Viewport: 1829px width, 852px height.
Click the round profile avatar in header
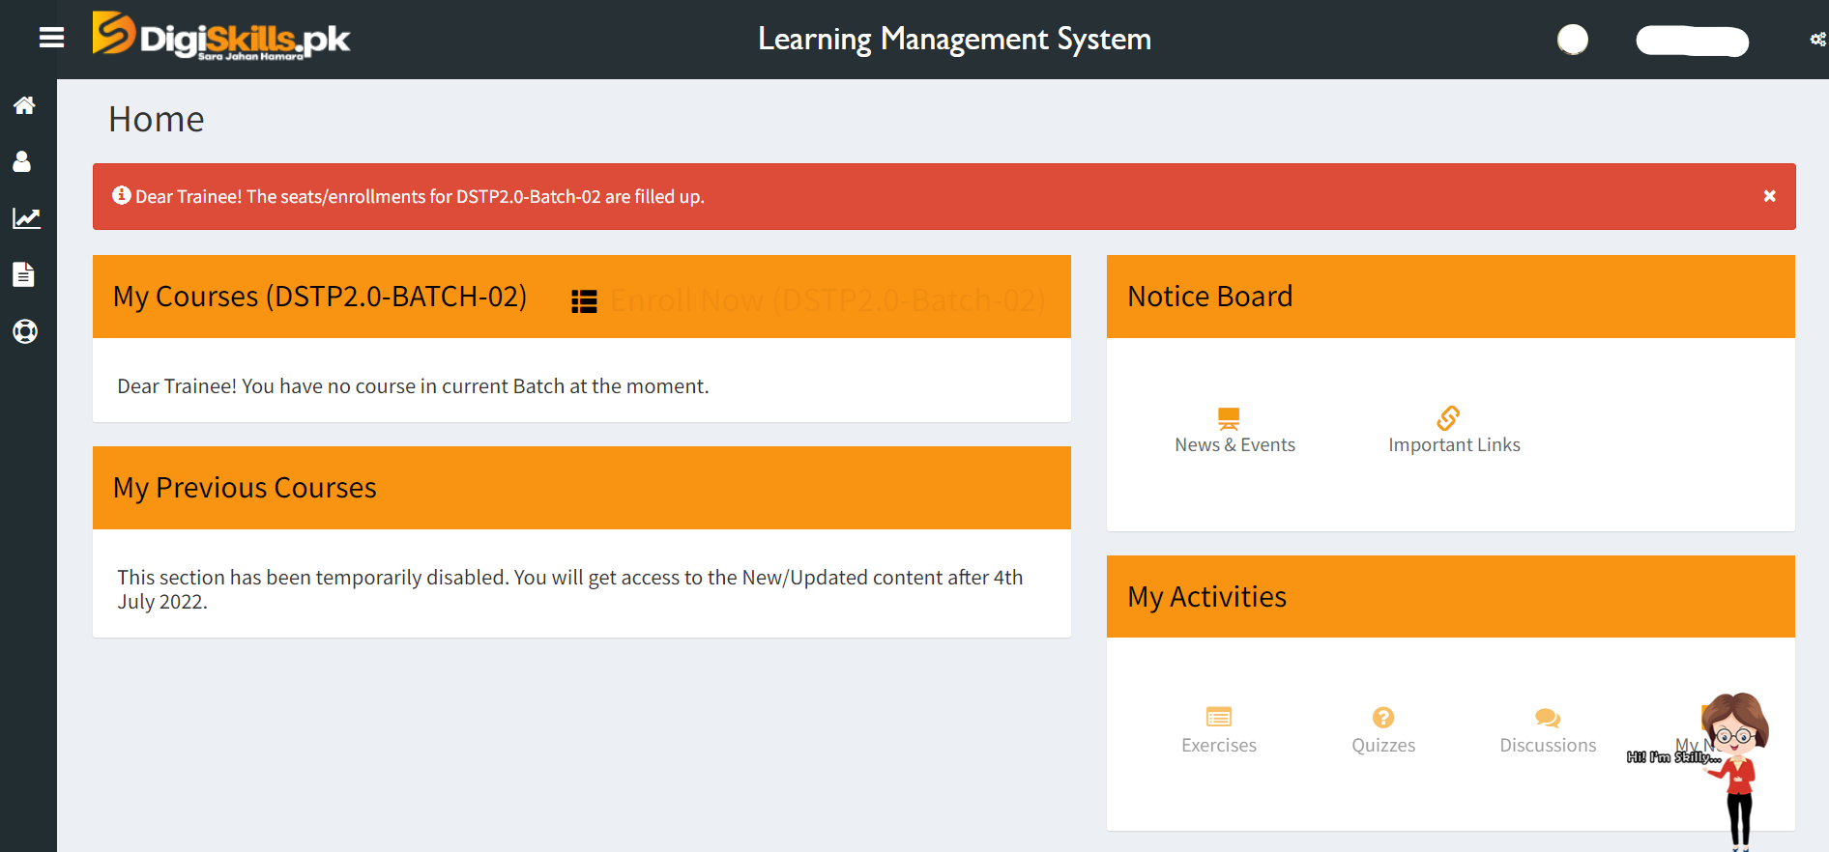pyautogui.click(x=1572, y=40)
